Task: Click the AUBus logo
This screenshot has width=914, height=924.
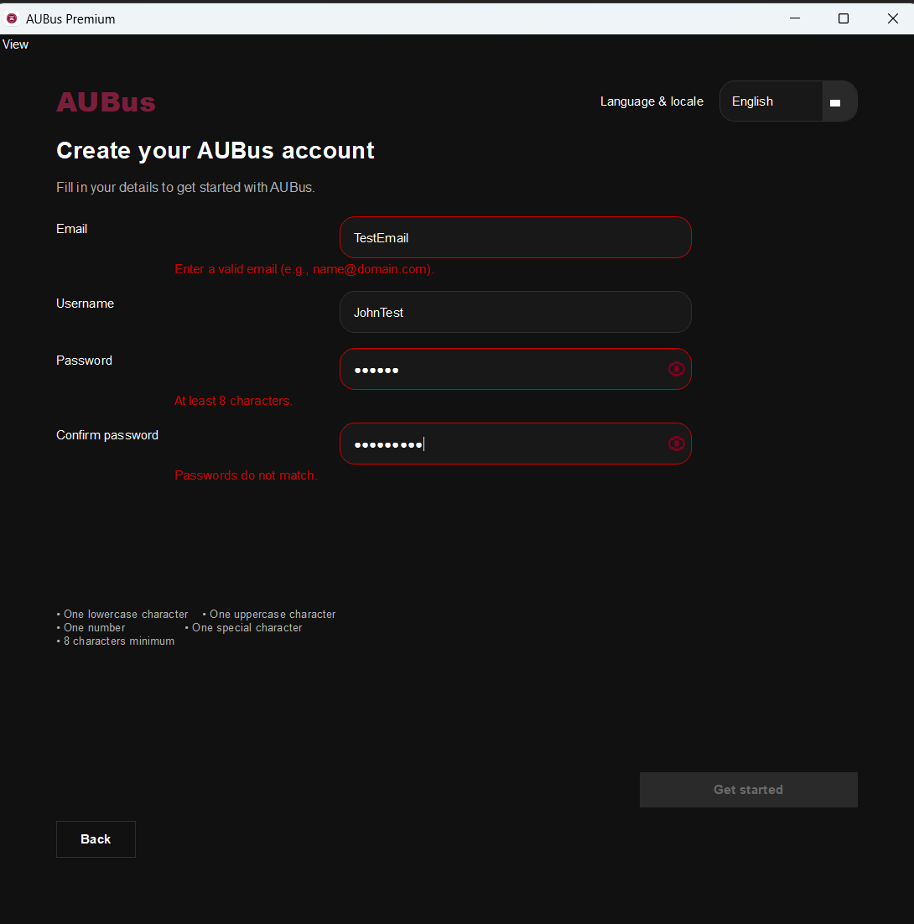Action: (106, 102)
